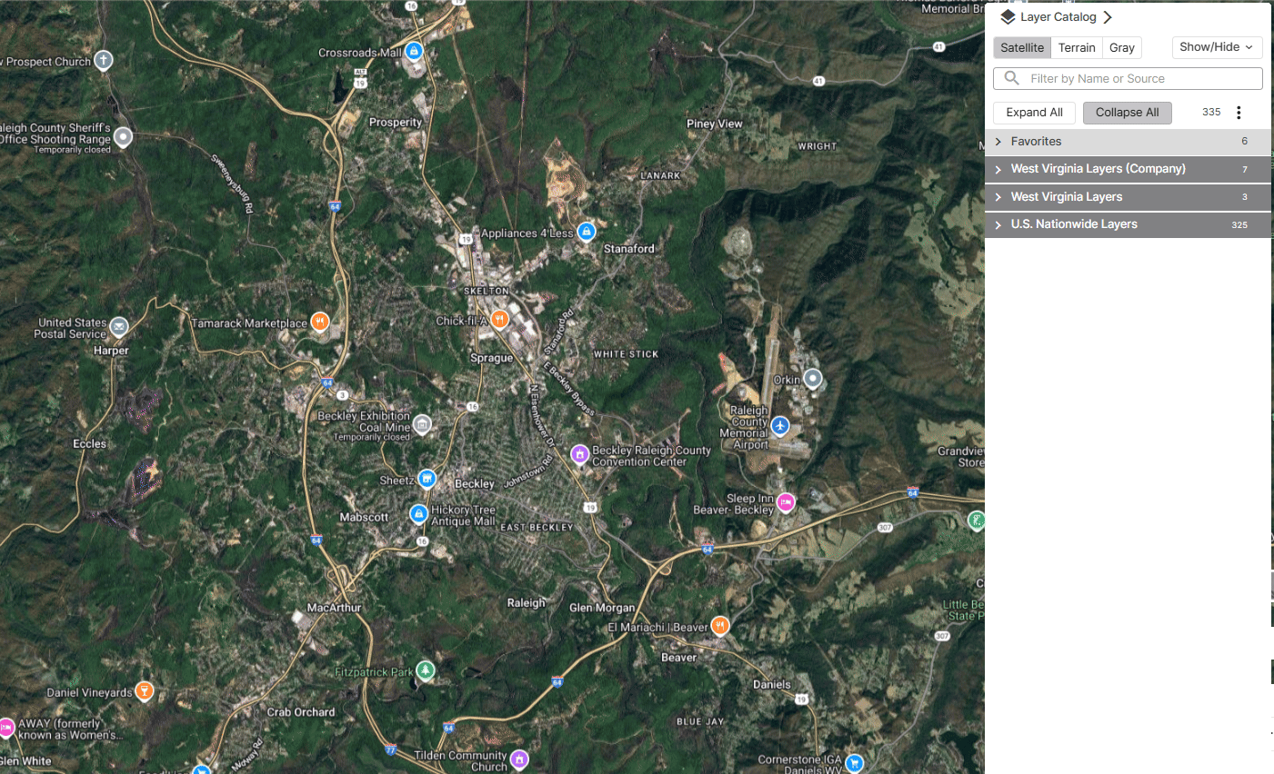Select the pink Sleep Inn Beaver-Beckley marker
This screenshot has height=774, width=1274.
tap(785, 501)
